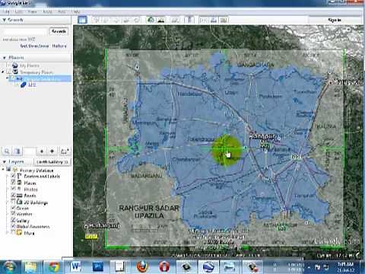Click the overlay's center crosshair handle on the map
The height and width of the screenshot is (274, 365).
(x=225, y=148)
